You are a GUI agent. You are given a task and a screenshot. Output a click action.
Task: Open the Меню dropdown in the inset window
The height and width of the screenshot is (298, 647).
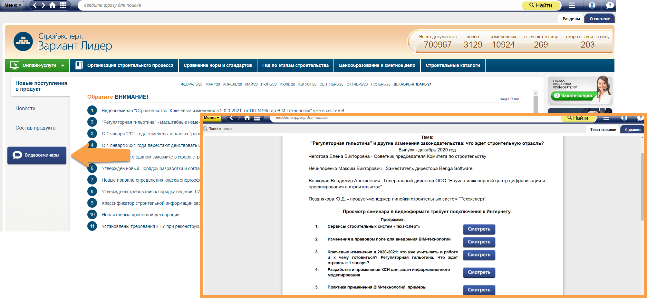click(211, 118)
